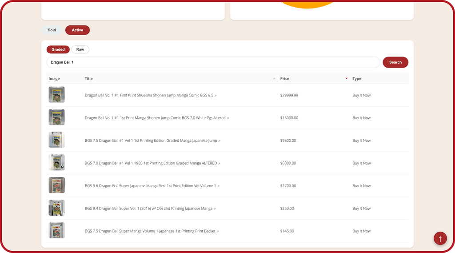Click Buy It Now in the $9500.00 row

362,141
